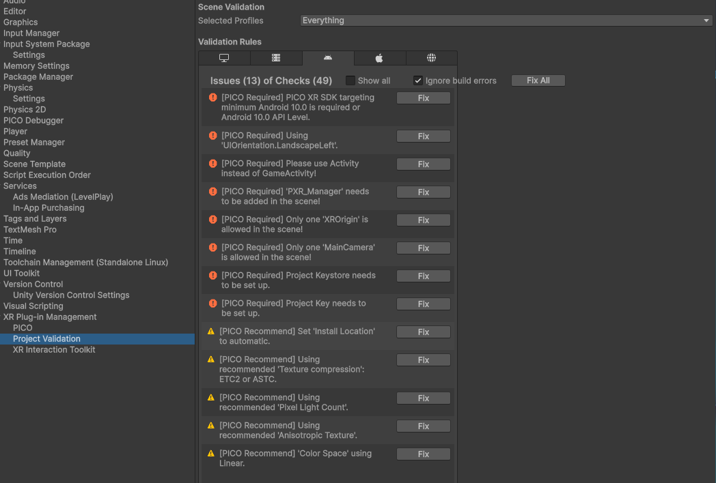Viewport: 716px width, 483px height.
Task: Click error icon beside Android 10.0 rule
Action: (x=212, y=97)
